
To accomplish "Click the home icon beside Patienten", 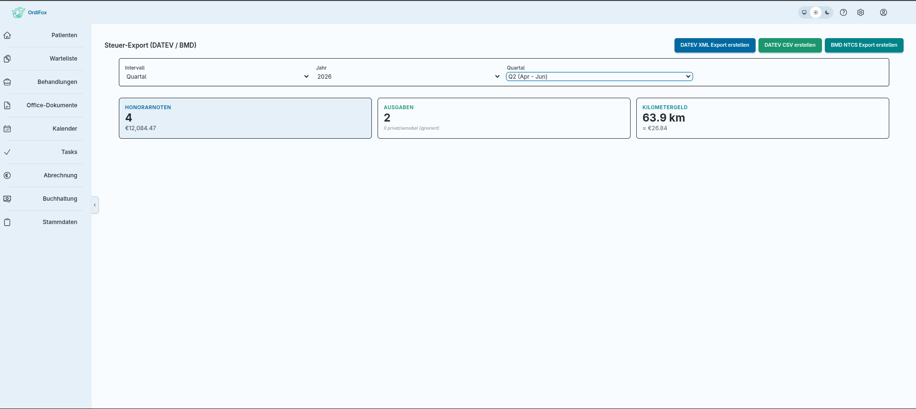I will pos(7,35).
